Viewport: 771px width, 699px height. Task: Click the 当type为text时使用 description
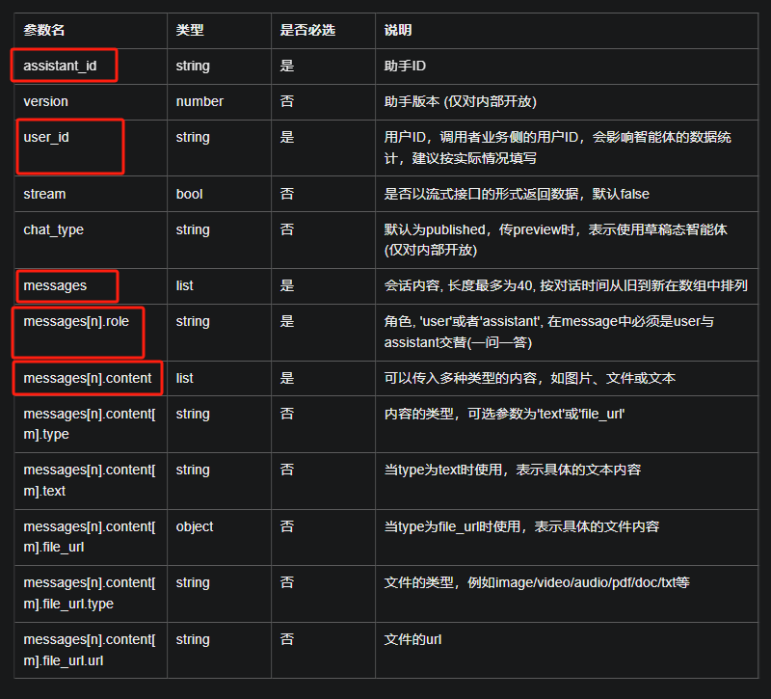[513, 470]
